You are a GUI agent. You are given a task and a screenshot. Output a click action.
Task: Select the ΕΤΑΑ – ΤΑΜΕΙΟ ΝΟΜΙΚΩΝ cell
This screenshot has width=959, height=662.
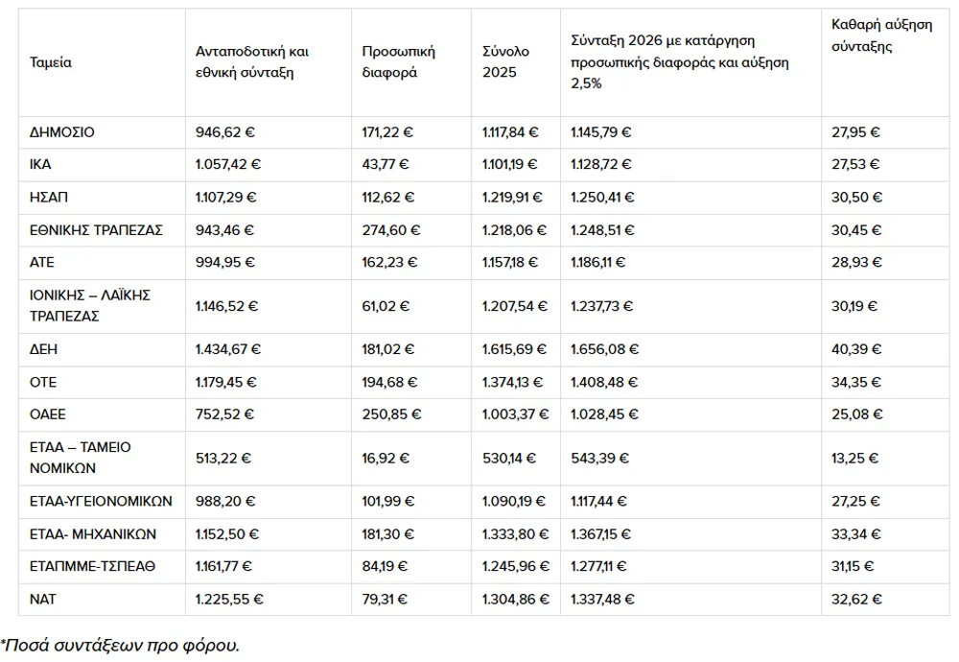click(81, 458)
